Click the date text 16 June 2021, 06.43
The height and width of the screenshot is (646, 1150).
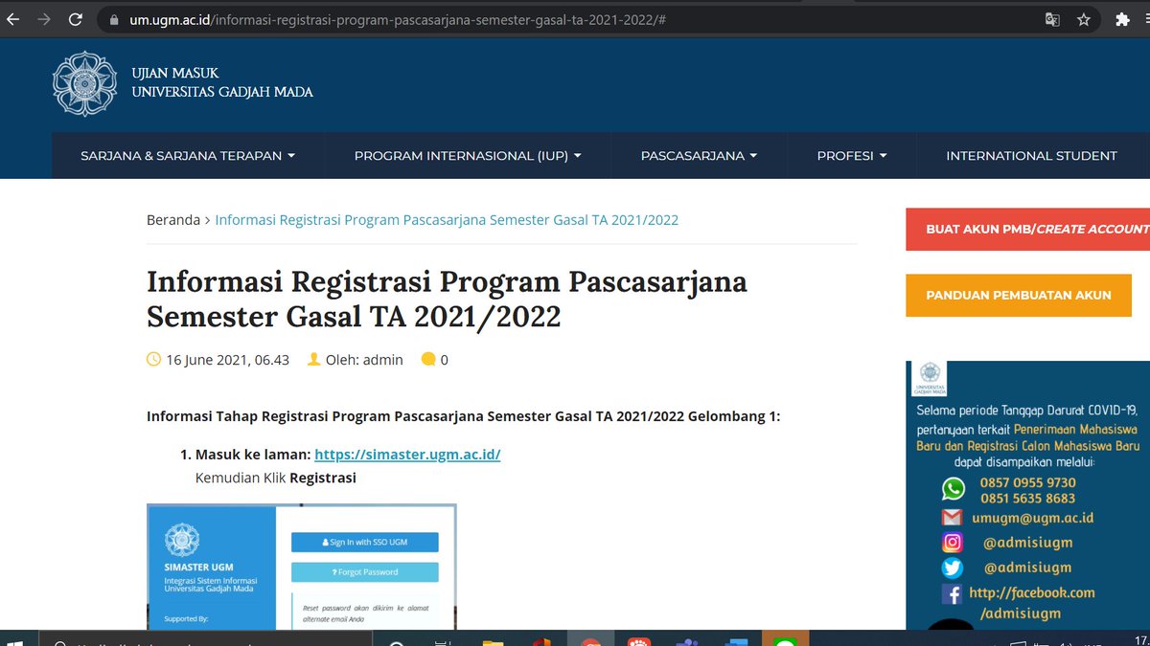click(x=227, y=360)
